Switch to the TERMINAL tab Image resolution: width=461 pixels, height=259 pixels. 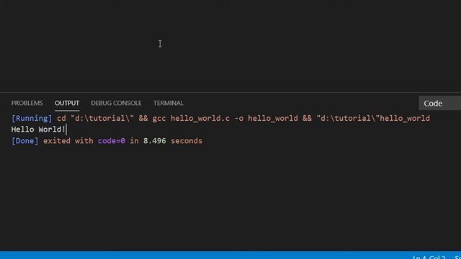pos(169,103)
